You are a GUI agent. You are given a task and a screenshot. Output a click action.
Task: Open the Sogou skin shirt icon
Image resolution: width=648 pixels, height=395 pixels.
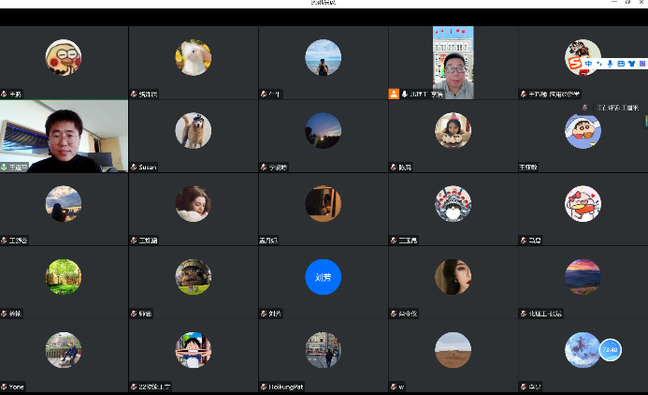tap(630, 64)
